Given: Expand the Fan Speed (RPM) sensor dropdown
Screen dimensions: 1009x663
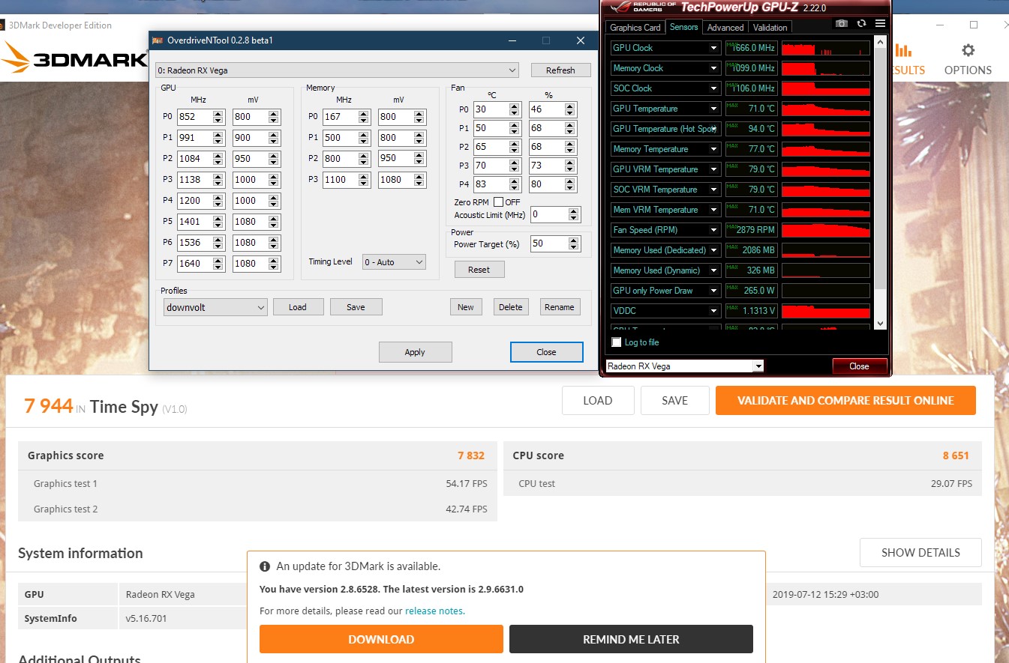Looking at the screenshot, I should (x=713, y=230).
